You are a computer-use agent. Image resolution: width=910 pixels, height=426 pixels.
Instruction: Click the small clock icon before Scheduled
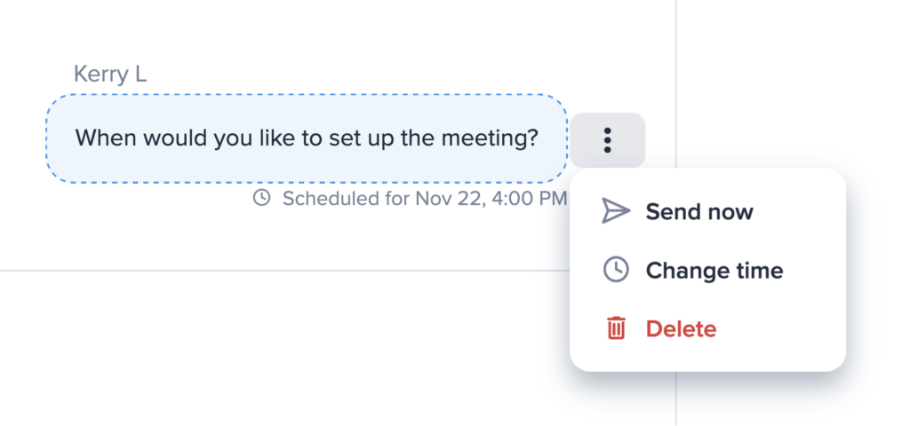pos(261,198)
